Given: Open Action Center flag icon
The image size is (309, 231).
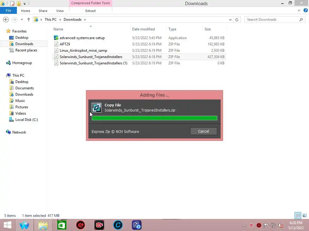Looking at the screenshot, I should pyautogui.click(x=266, y=225).
